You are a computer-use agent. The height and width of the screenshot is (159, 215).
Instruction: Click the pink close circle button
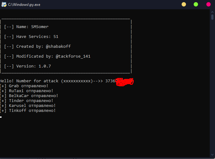(209, 4)
